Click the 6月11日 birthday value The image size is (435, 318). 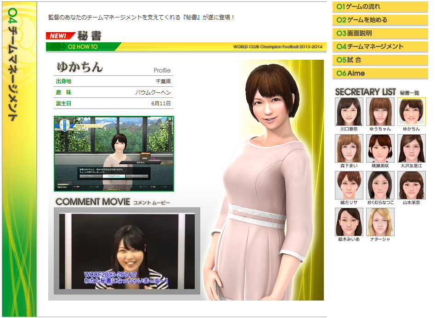point(161,103)
